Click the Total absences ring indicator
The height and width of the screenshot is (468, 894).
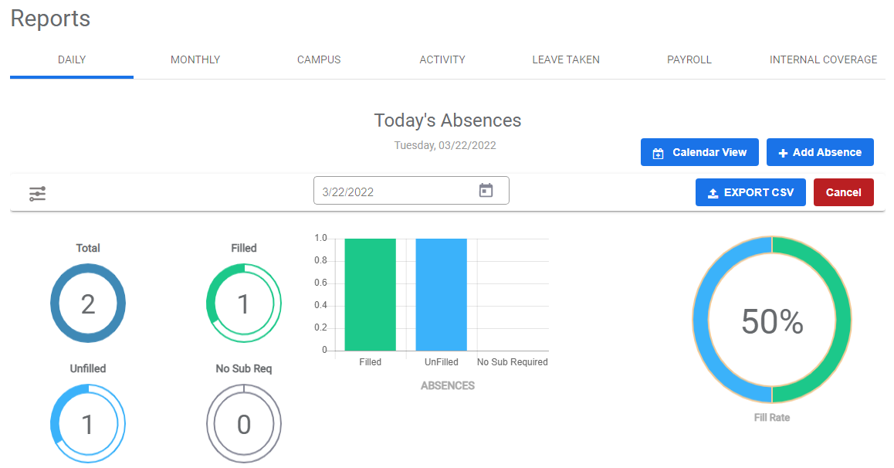[x=88, y=304]
